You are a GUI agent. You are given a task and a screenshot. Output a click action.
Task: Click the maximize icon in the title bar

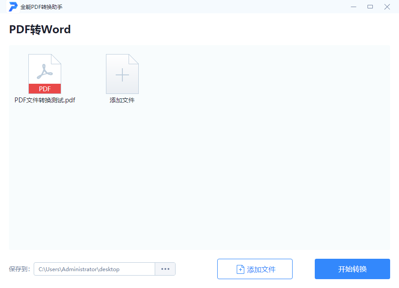point(370,7)
